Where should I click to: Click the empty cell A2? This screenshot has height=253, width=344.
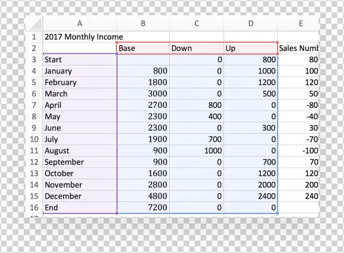click(80, 48)
